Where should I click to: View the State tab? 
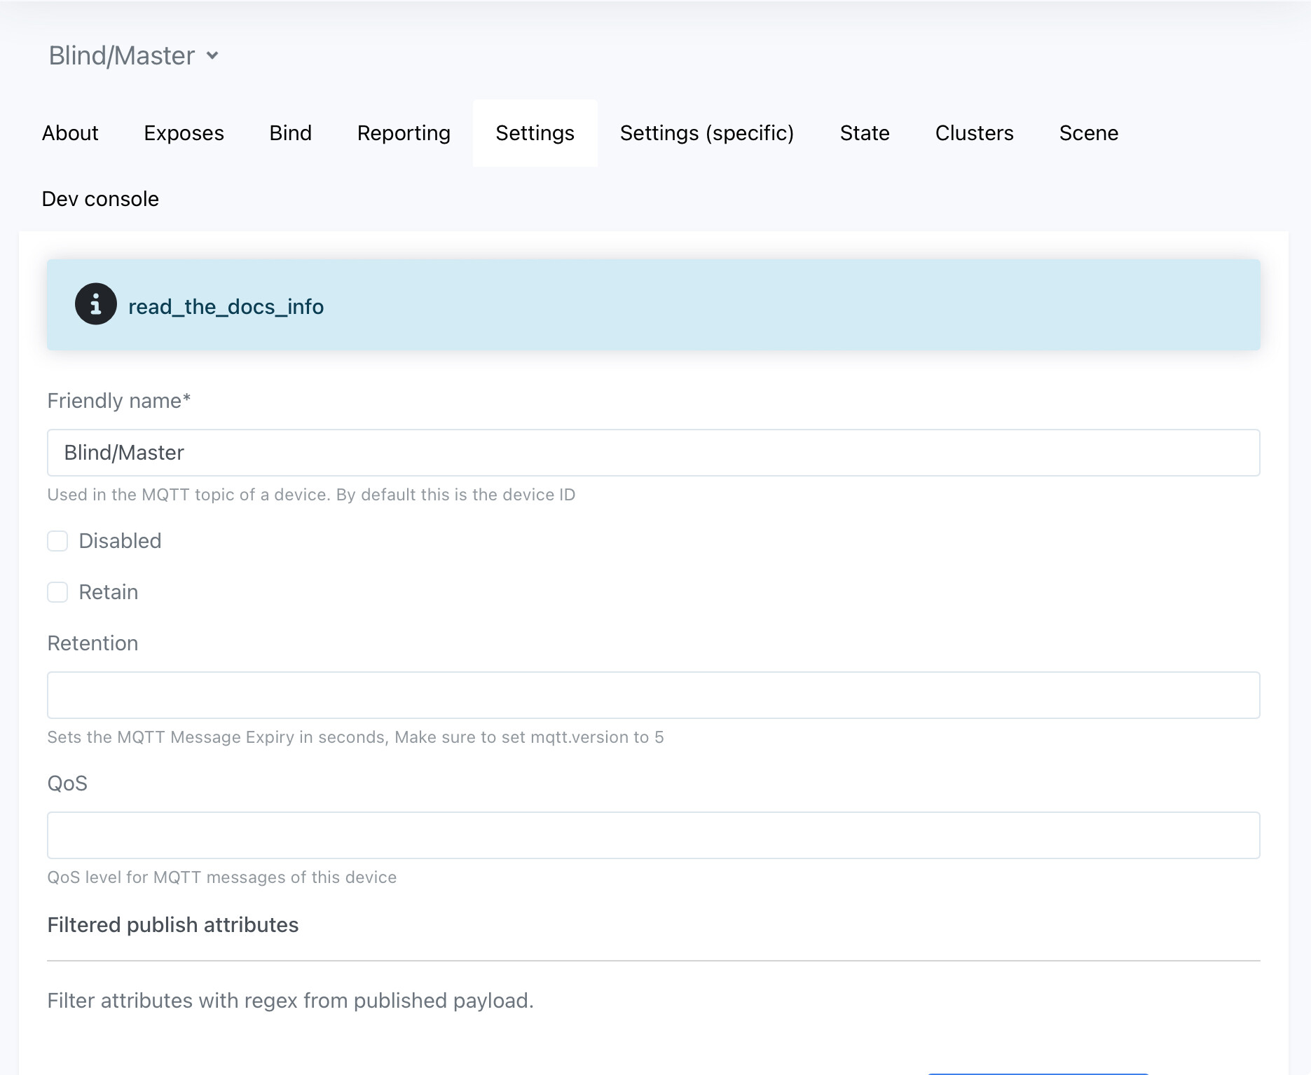tap(865, 133)
